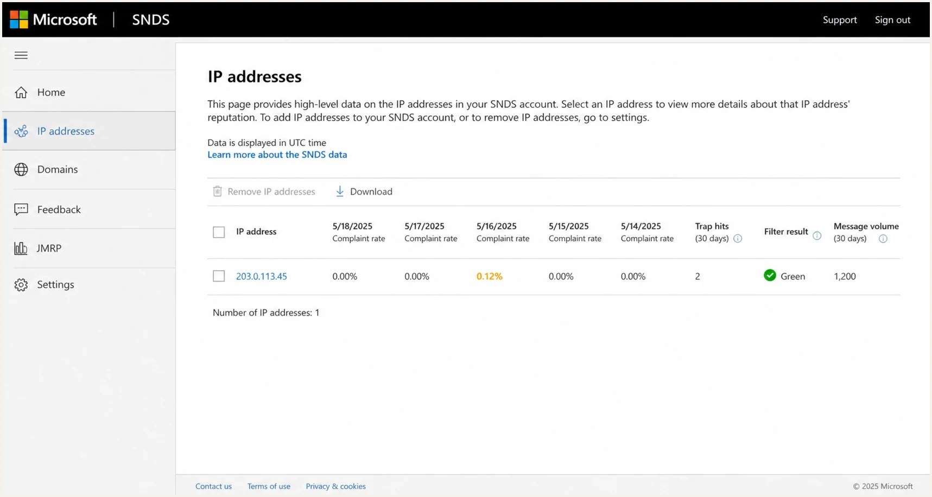Click the Trap hits column header
The height and width of the screenshot is (497, 932).
[712, 232]
